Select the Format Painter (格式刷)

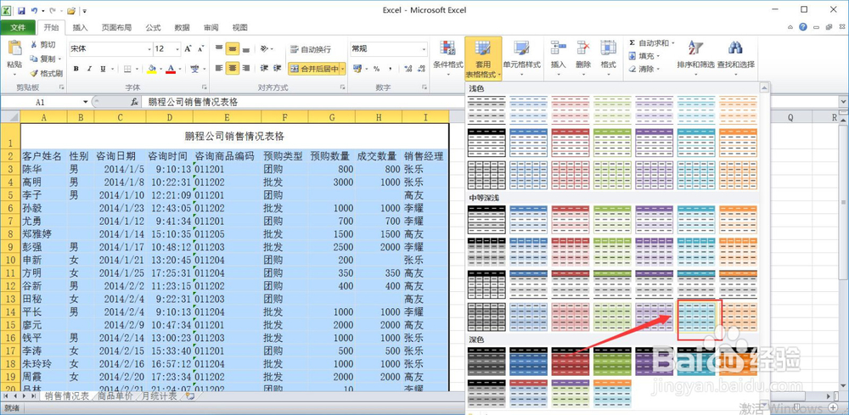(46, 72)
